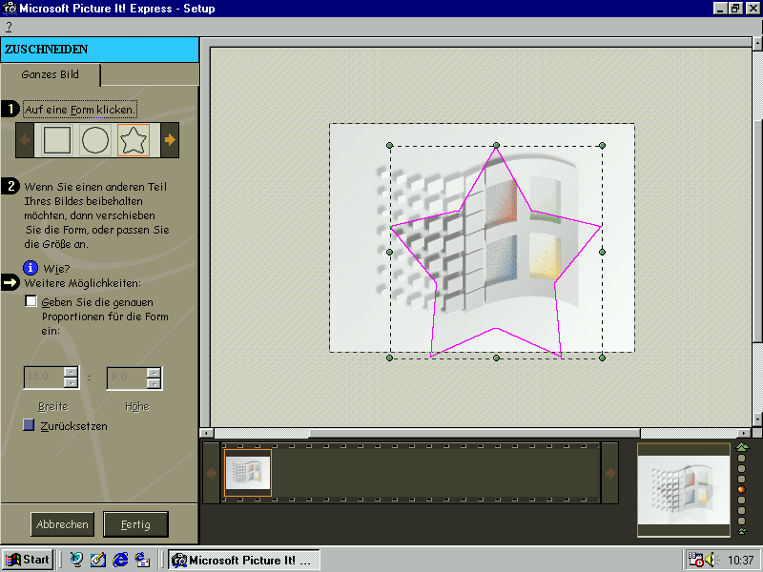Expand Weitere Möglichkeiten options
This screenshot has height=572, width=763.
10,283
